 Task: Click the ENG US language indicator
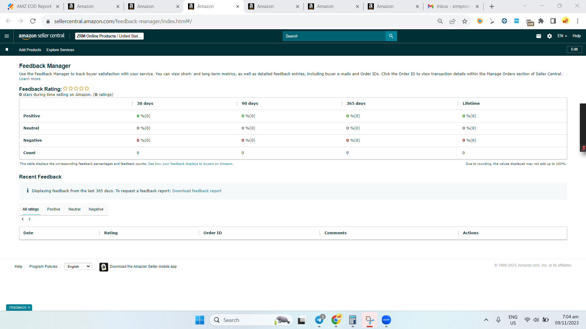tap(513, 320)
